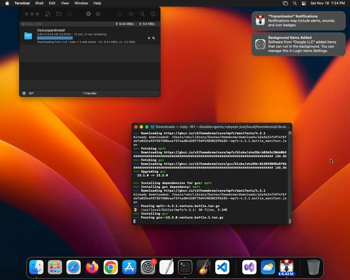The width and height of the screenshot is (350, 280).
Task: Launch Visual Studio from the Dock
Action: 249,267
